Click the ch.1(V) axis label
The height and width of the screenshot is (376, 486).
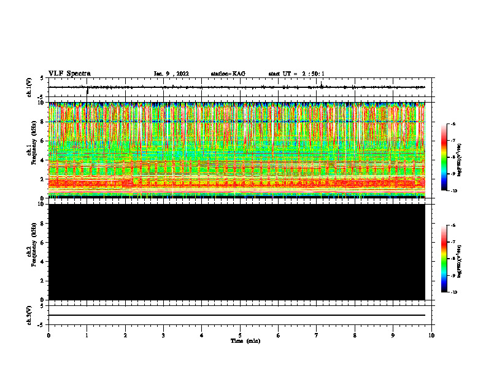[x=29, y=87]
